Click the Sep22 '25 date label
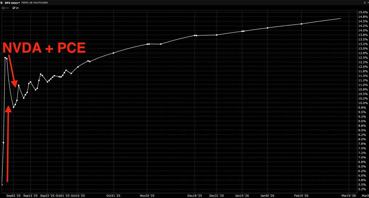The width and height of the screenshot is (369, 198). click(x=47, y=195)
